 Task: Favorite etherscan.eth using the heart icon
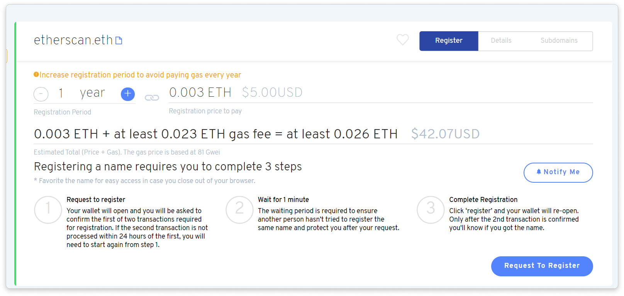(x=402, y=40)
